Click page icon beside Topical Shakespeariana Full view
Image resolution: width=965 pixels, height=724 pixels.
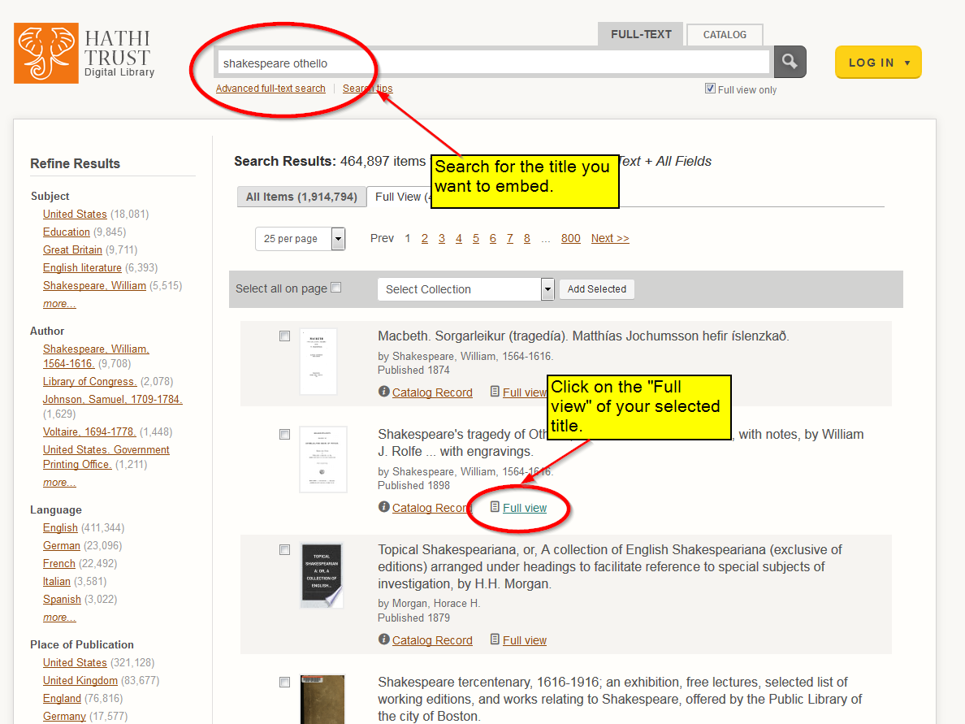point(495,639)
